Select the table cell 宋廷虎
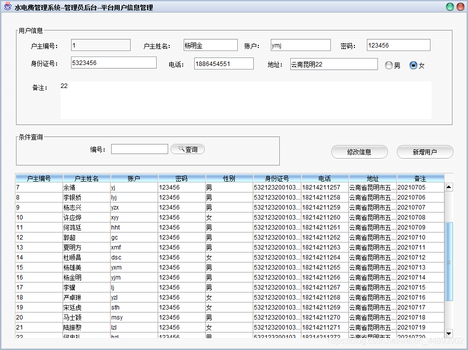 pyautogui.click(x=87, y=307)
